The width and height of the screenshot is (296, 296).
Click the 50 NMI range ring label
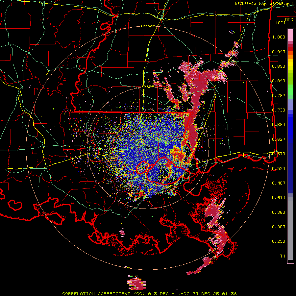tap(148, 87)
